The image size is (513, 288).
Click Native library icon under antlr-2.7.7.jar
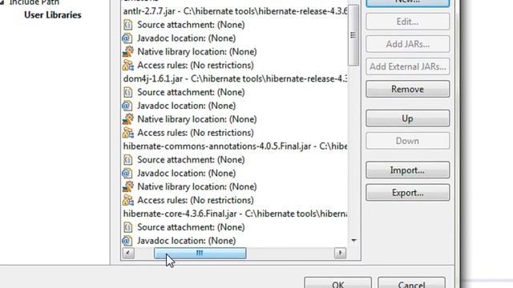[x=128, y=51]
